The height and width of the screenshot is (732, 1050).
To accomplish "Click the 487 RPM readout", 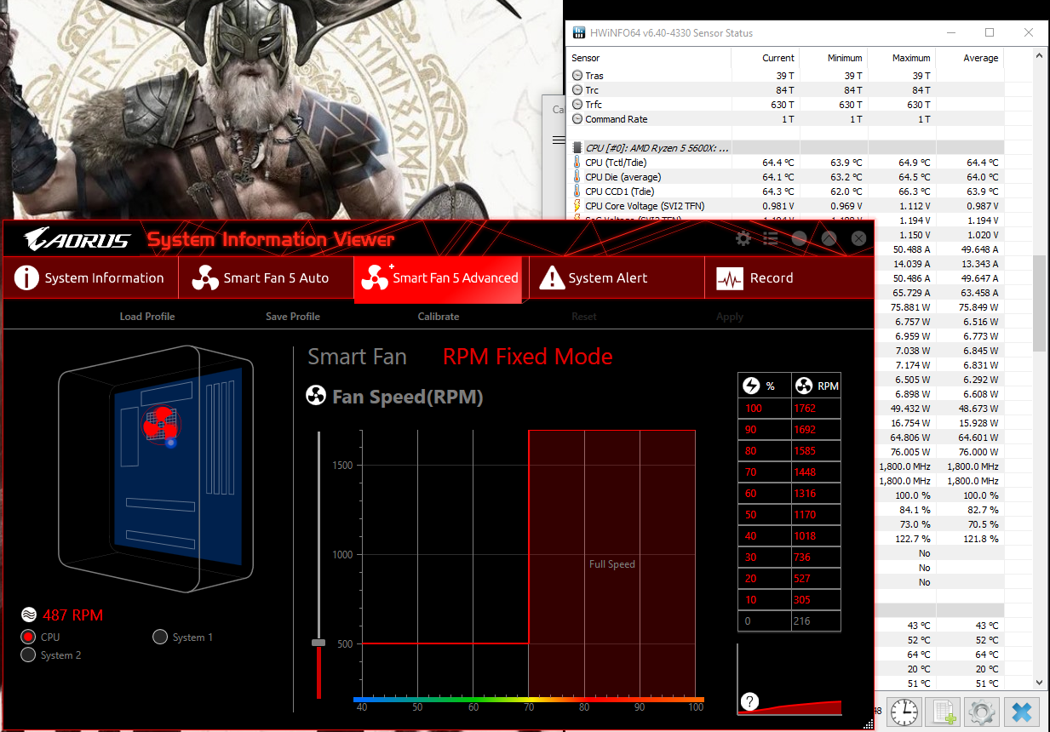I will point(72,615).
